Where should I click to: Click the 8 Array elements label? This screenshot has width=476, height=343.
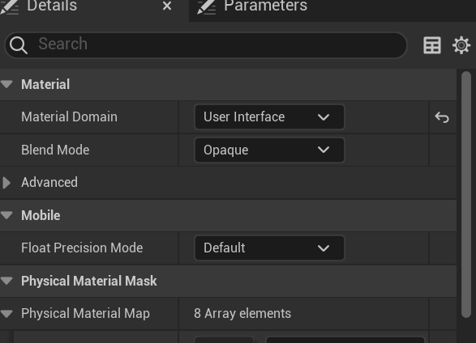coord(242,314)
